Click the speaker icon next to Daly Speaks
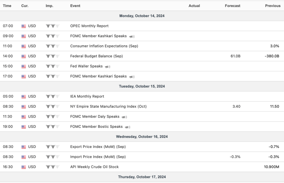Viewport: 284px width, 183px height. pos(124,117)
